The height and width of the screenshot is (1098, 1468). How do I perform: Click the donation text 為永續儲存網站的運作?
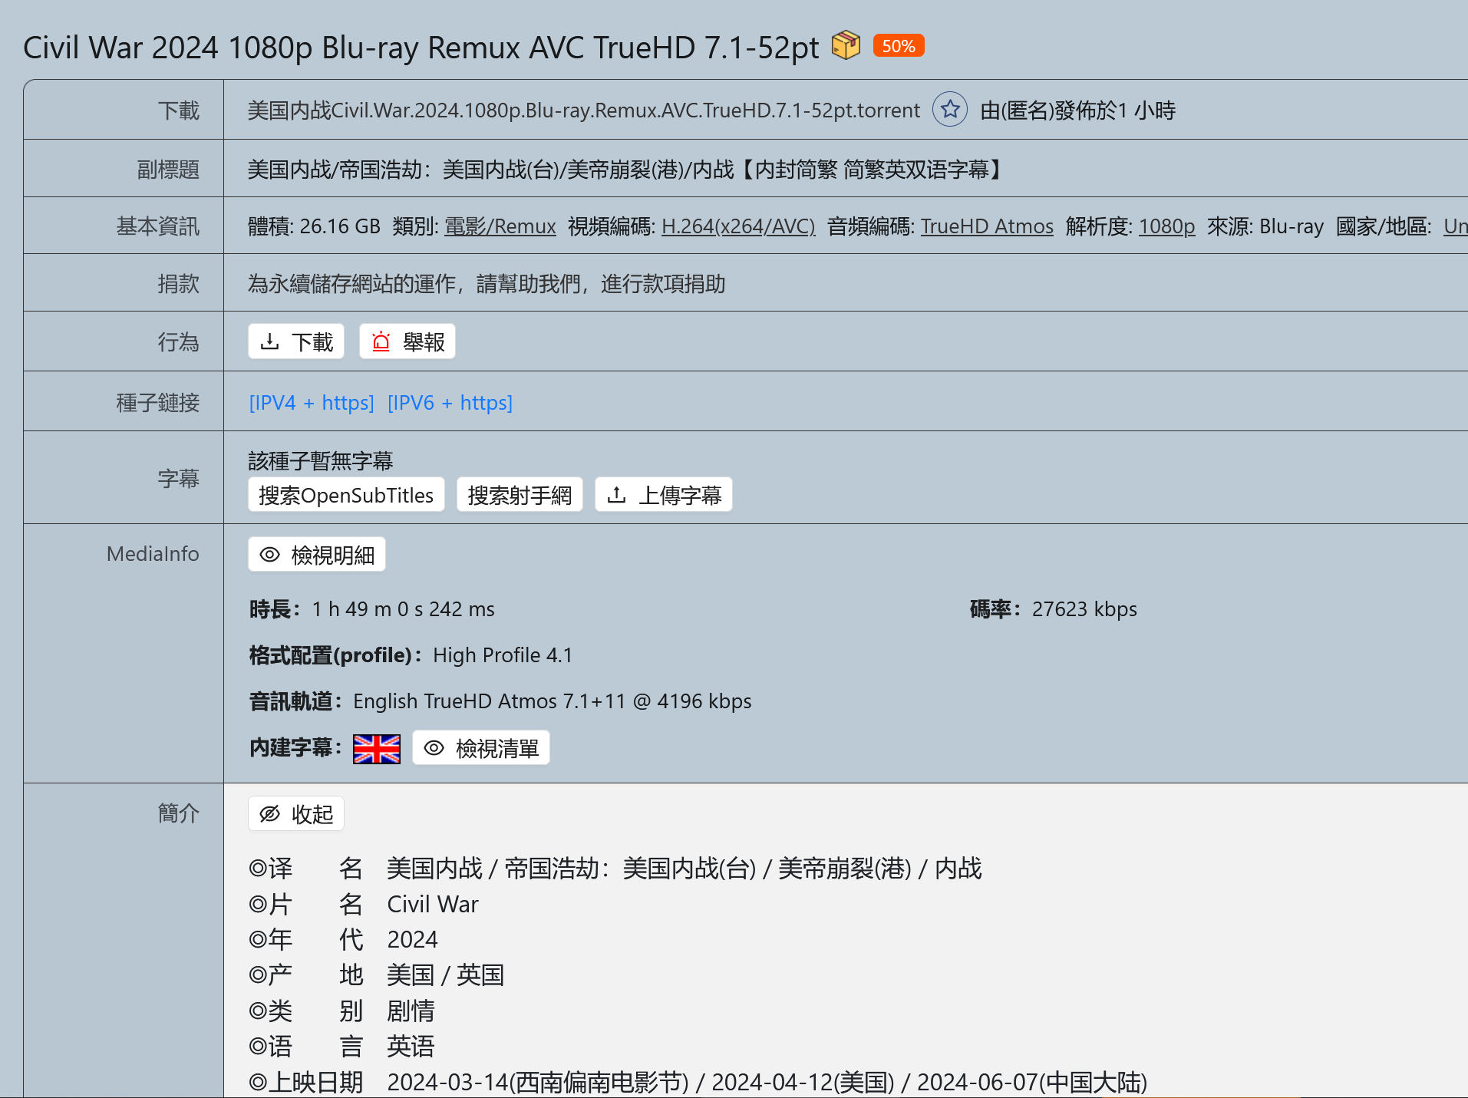pos(487,284)
